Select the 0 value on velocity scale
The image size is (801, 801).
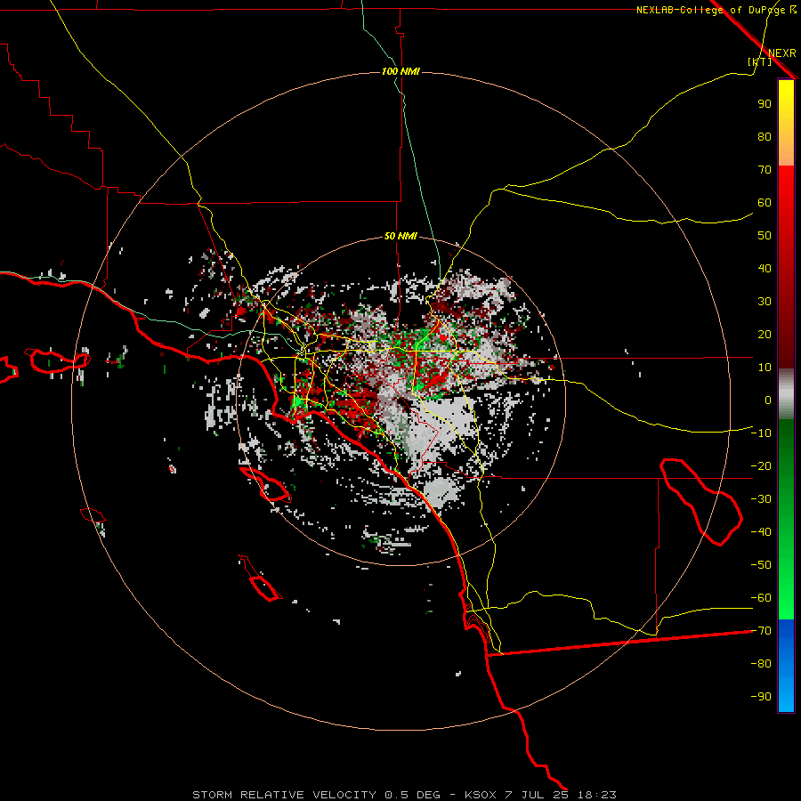click(768, 400)
